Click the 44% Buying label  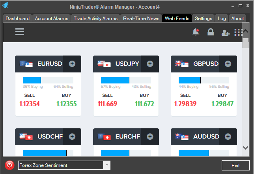(x=189, y=87)
